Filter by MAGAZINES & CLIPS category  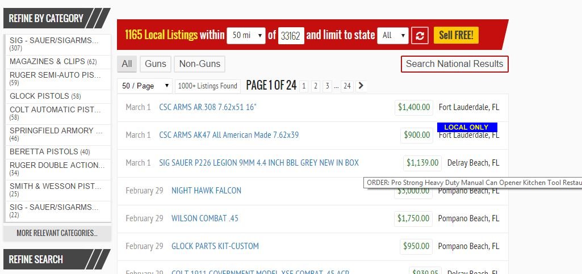(53, 61)
